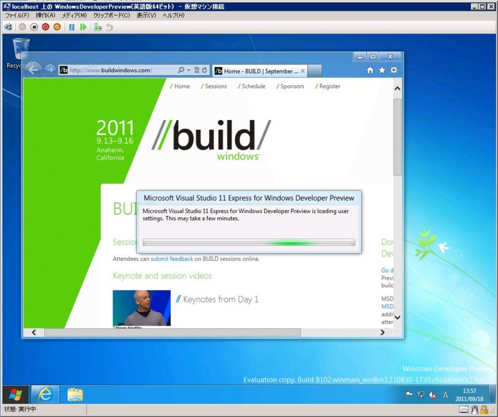Open IE Favorites star
This screenshot has width=498, height=417.
tap(382, 70)
